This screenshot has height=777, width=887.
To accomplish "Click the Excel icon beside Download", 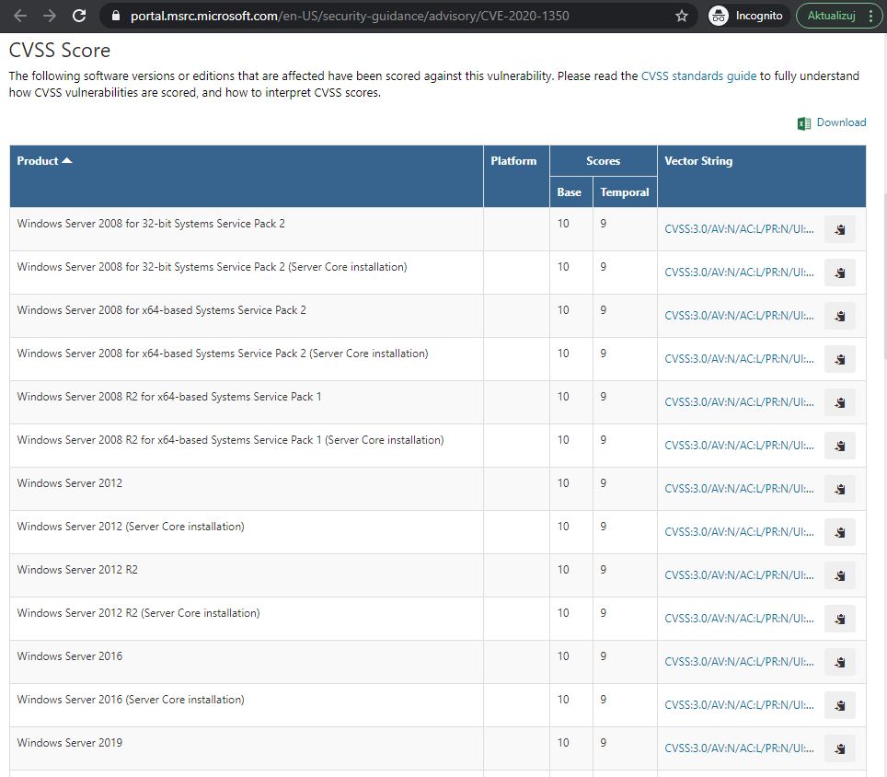I will [804, 123].
